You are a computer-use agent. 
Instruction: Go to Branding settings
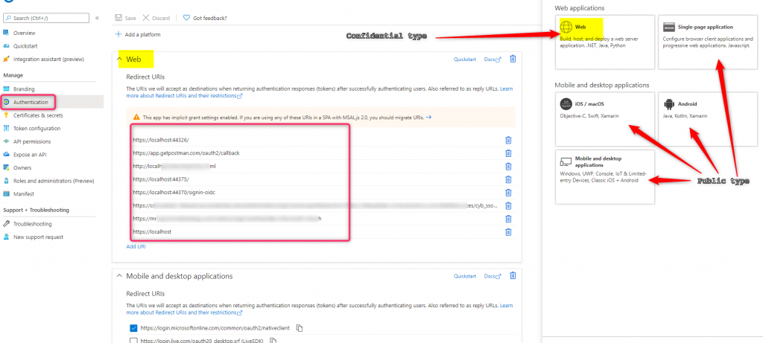(24, 89)
